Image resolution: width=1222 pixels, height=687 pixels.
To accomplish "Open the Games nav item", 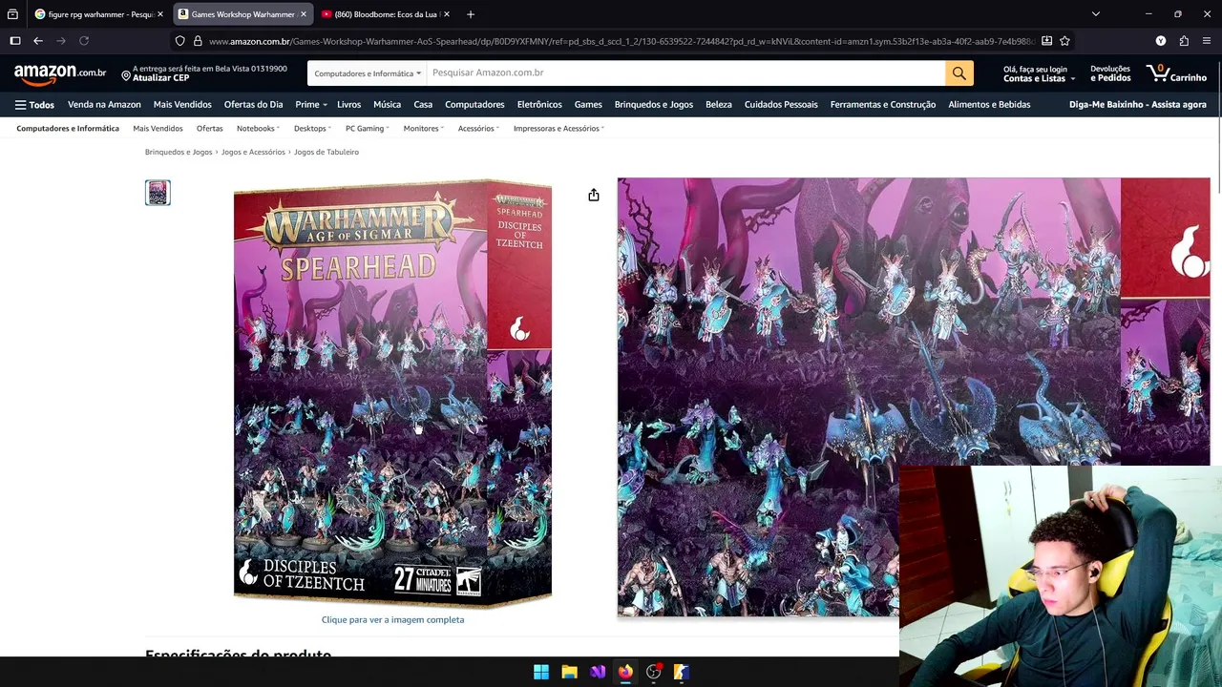I will [x=588, y=105].
